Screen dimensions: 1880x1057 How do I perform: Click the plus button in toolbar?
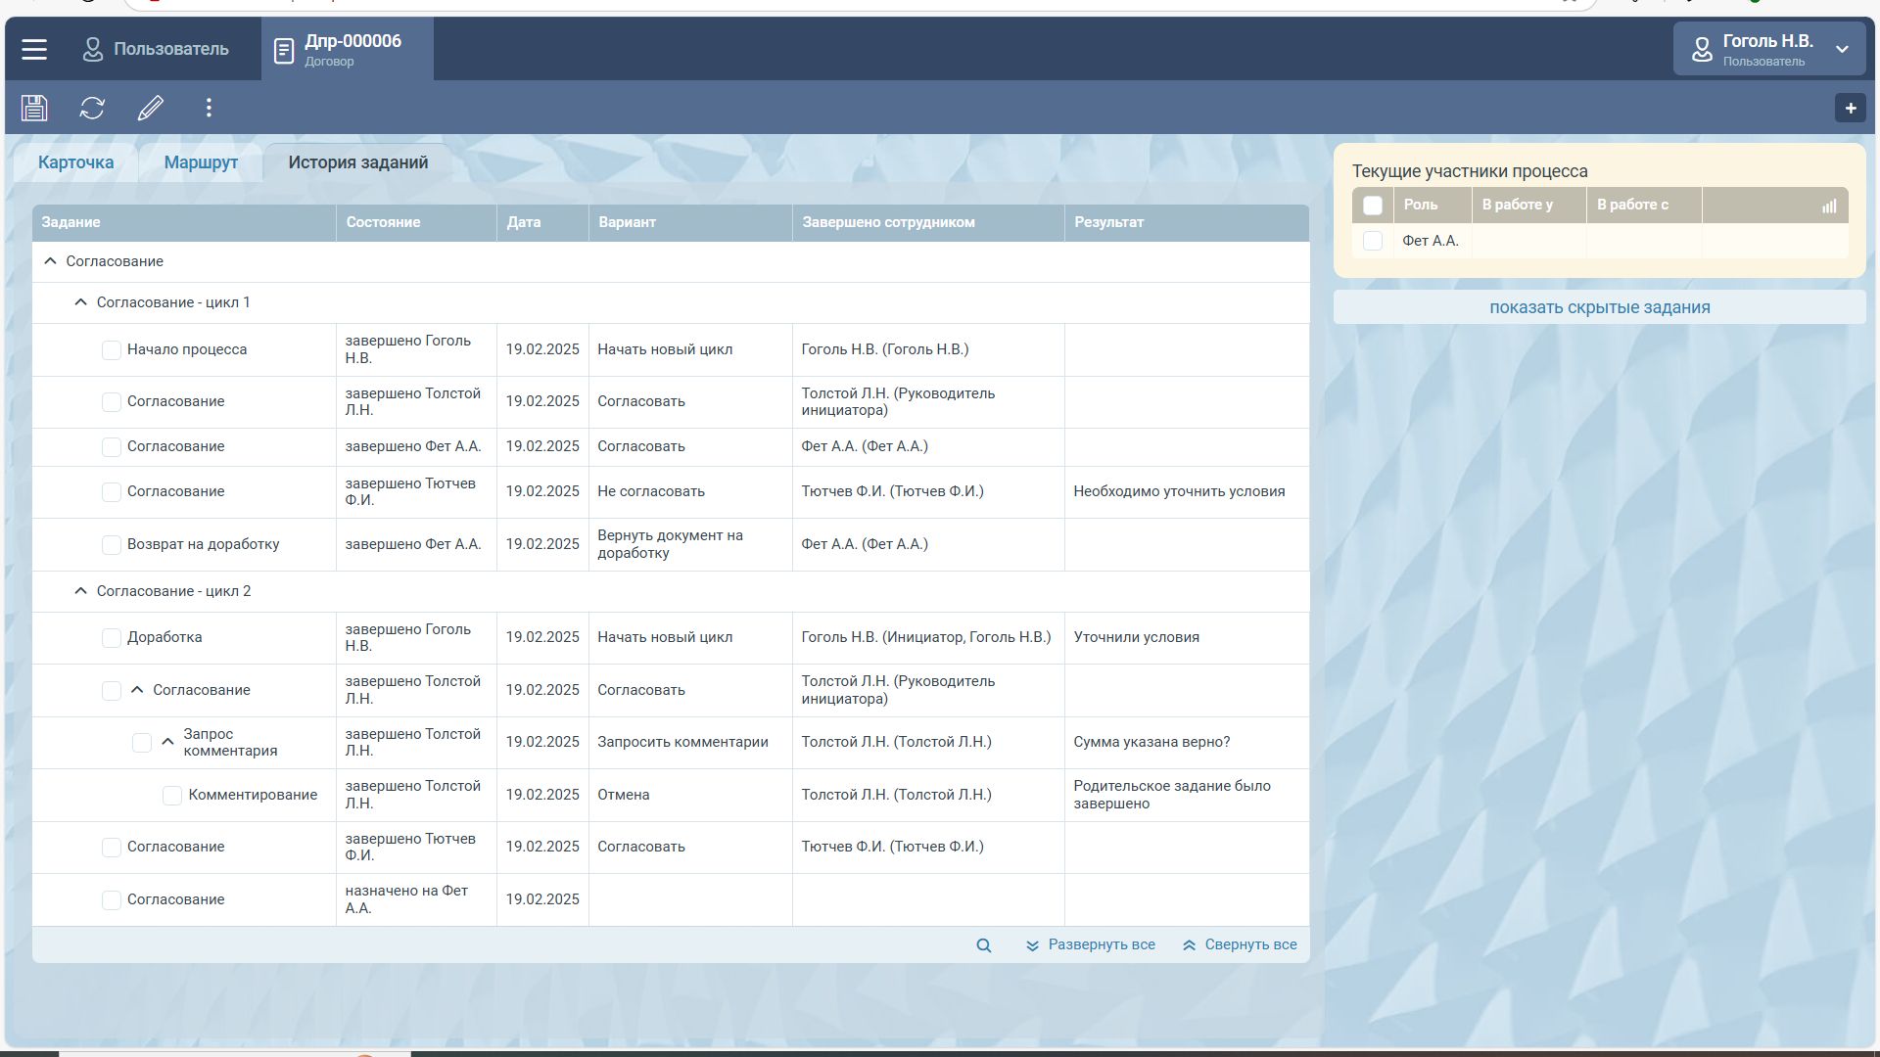[x=1850, y=109]
